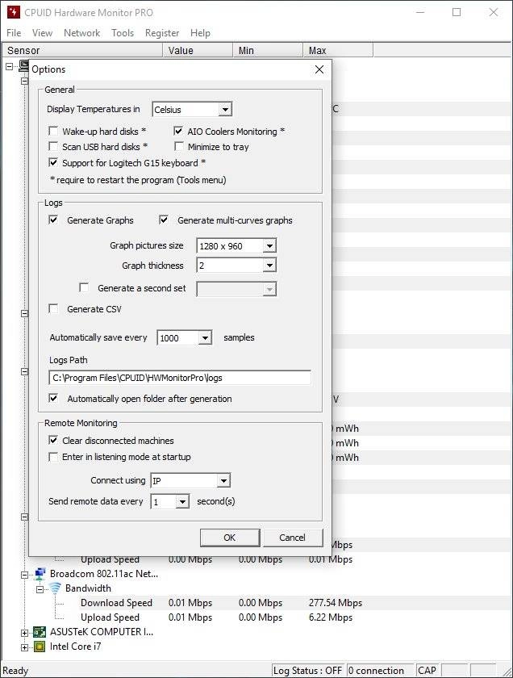Click the Bandwidth Wi-Fi icon

tap(55, 588)
